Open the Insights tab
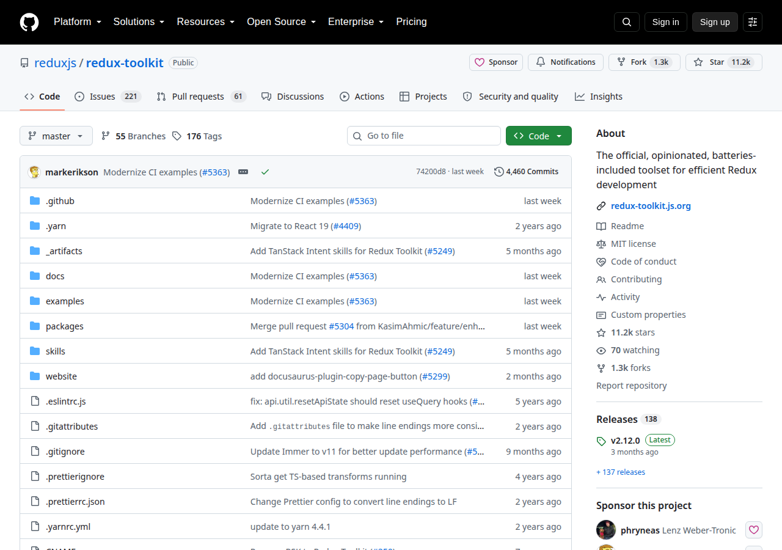 599,97
